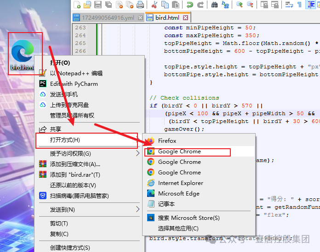The height and width of the screenshot is (252, 320).
Task: Click the Save All toolbar icon
Action: pos(109,4)
